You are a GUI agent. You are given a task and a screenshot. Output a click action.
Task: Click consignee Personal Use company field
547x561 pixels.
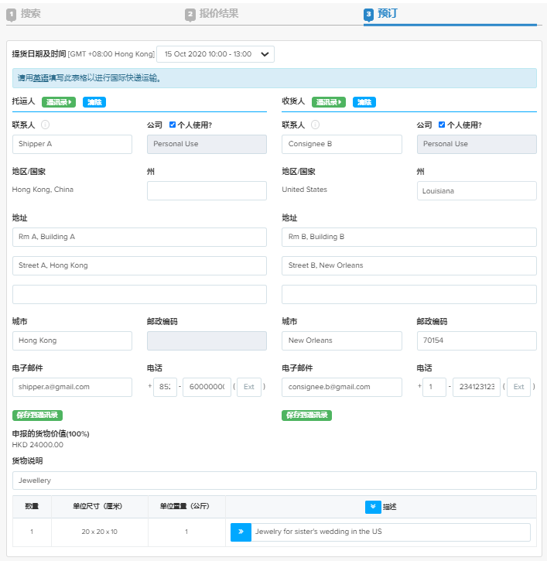tap(477, 144)
